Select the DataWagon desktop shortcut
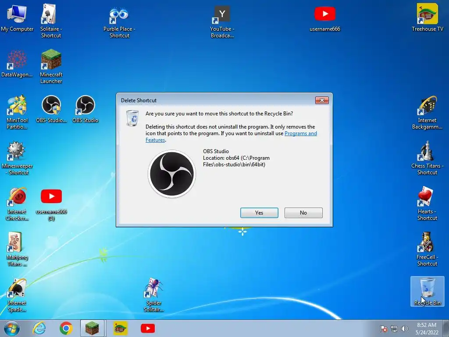This screenshot has width=449, height=337. click(17, 64)
